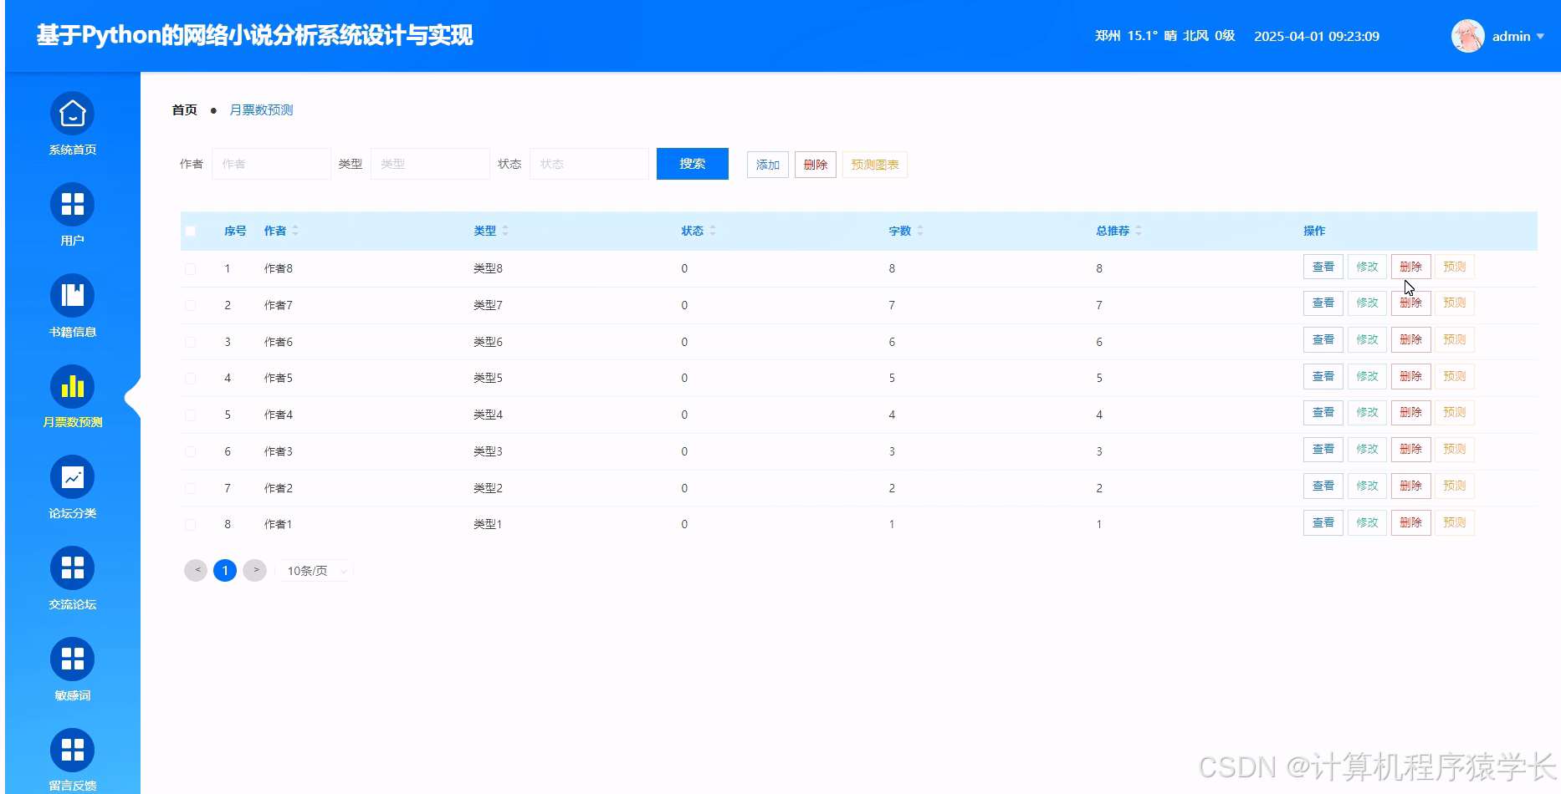1561x794 pixels.
Task: Click 修改 for 作者3 row
Action: click(1367, 449)
